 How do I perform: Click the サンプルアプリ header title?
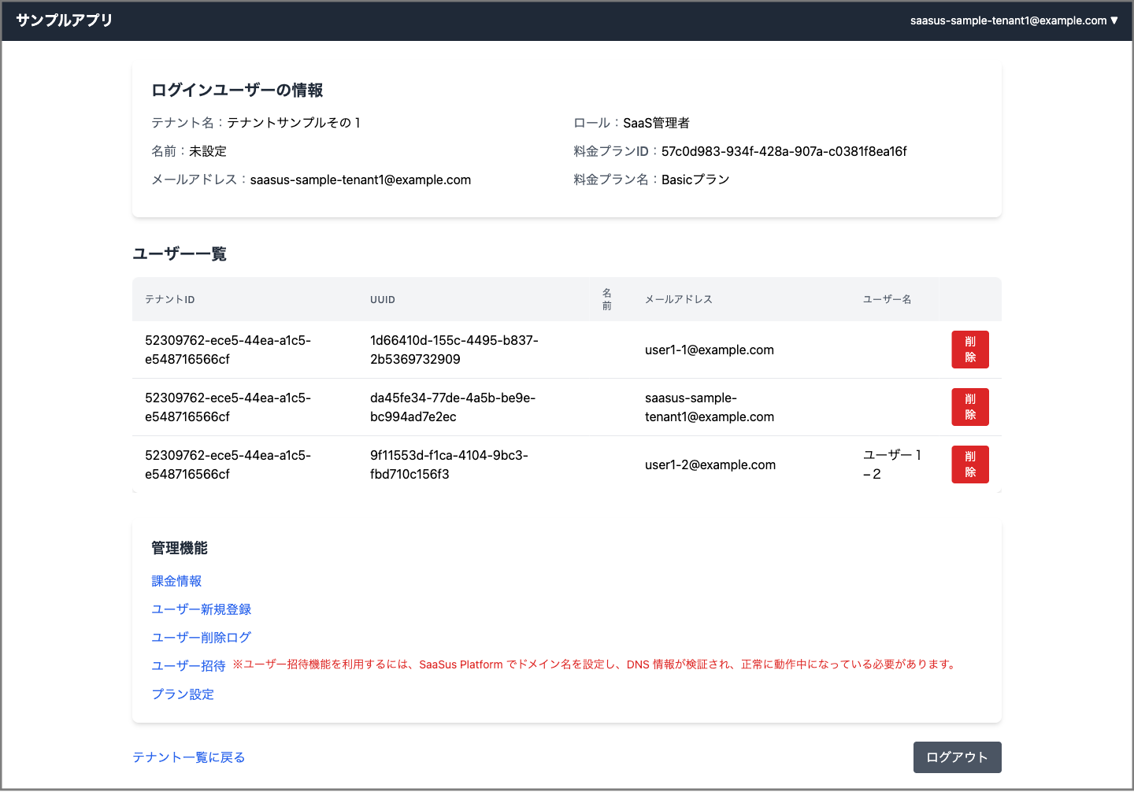coord(65,20)
